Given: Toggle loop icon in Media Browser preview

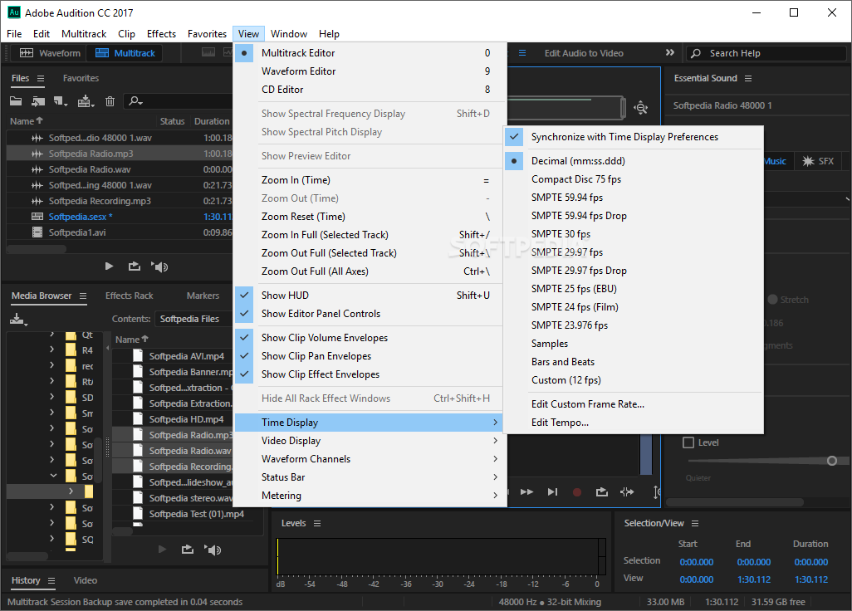Looking at the screenshot, I should point(188,550).
